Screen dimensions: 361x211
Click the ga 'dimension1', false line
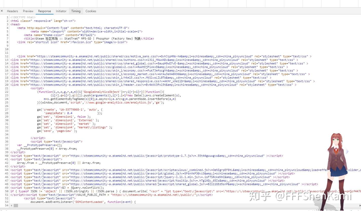pyautogui.click(x=64, y=117)
